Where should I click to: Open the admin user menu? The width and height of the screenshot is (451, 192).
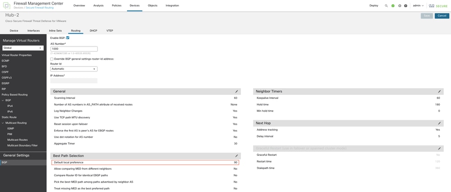[418, 5]
